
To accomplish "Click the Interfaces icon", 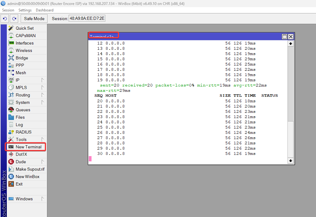I will [11, 43].
